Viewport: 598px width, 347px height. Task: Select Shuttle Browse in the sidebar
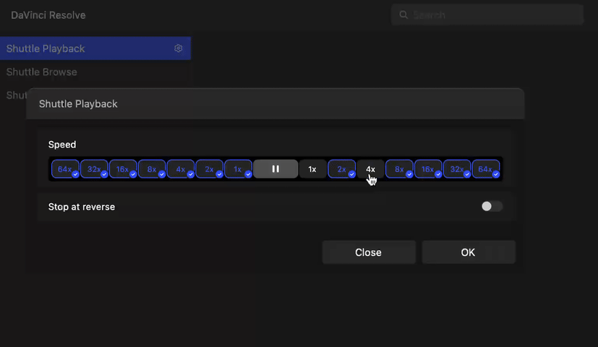[x=42, y=72]
